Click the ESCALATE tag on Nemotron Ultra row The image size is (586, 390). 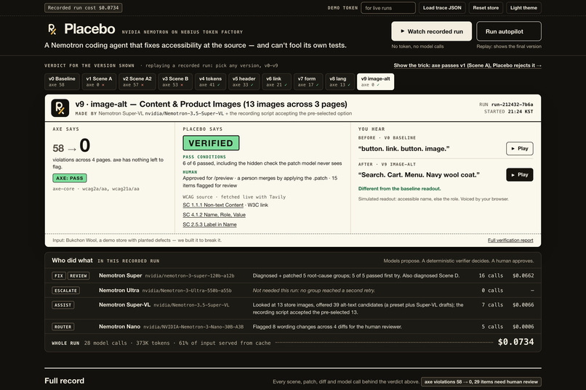point(65,291)
